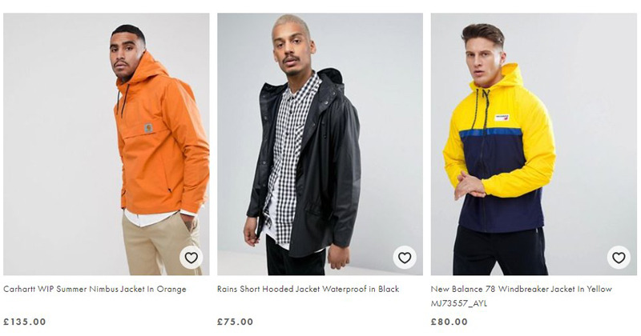Favorite the New Balance yellow windbreaker
The height and width of the screenshot is (336, 641).
(x=618, y=258)
